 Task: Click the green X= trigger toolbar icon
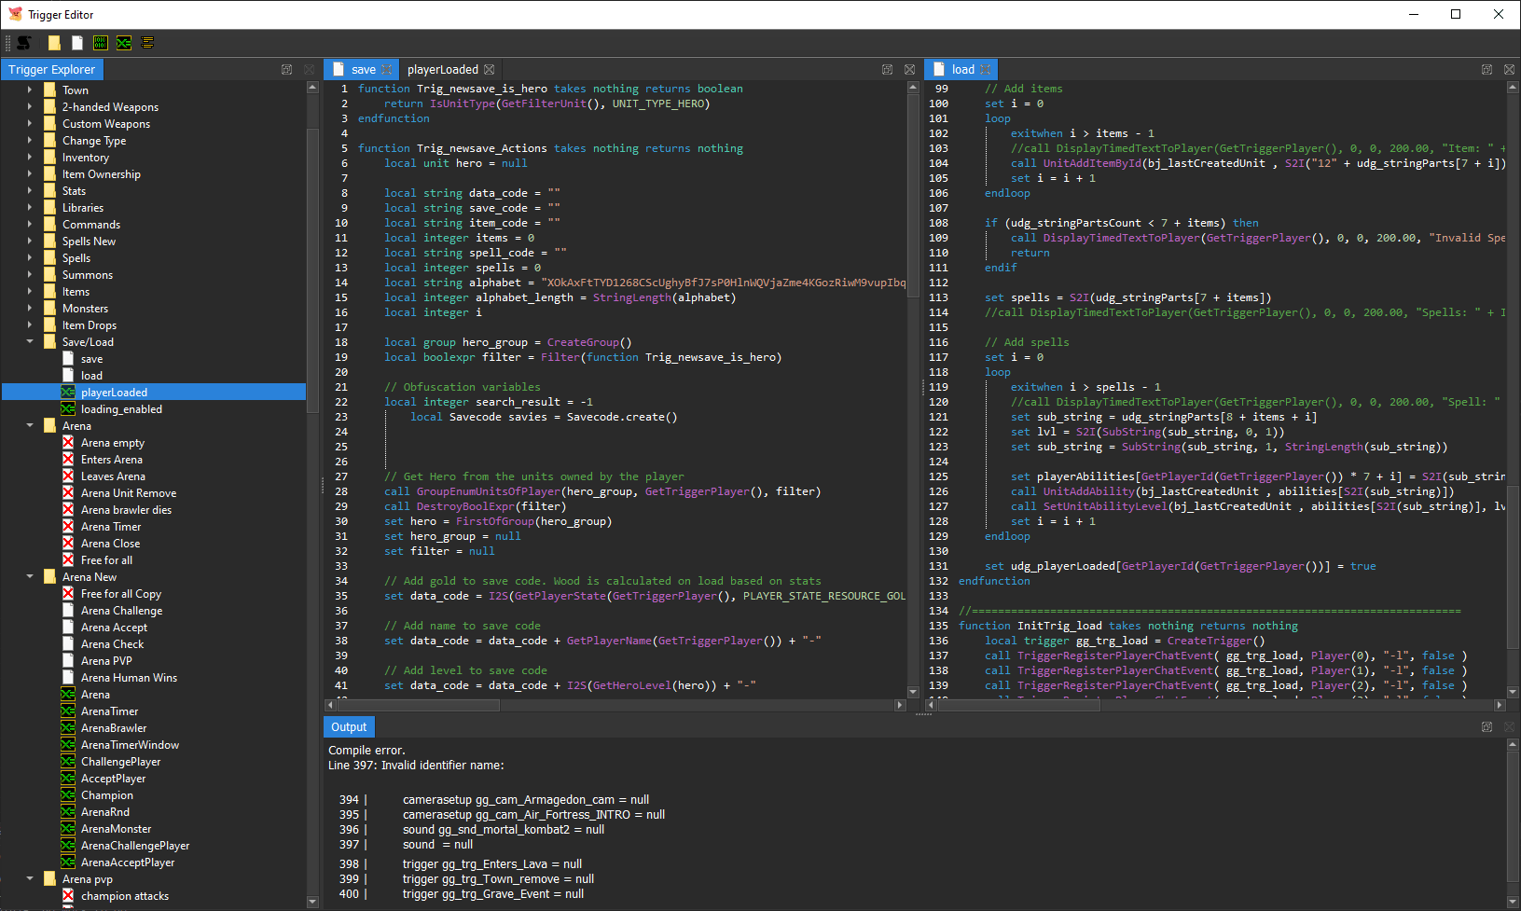tap(123, 43)
